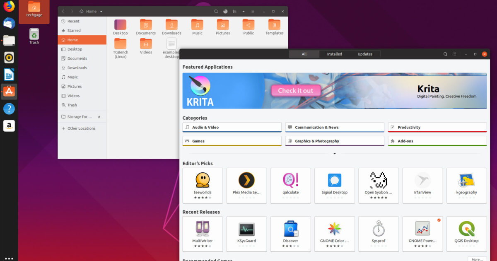Switch to the Updates tab

click(365, 54)
